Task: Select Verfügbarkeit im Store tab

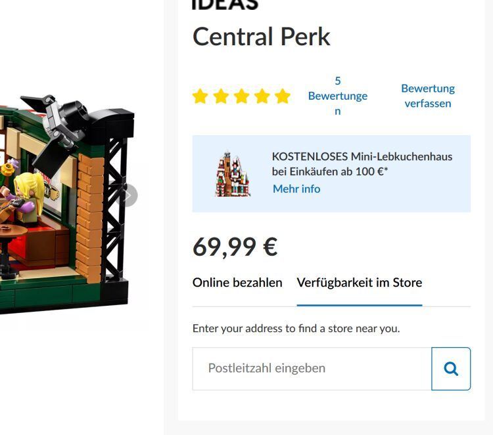Action: [x=360, y=283]
